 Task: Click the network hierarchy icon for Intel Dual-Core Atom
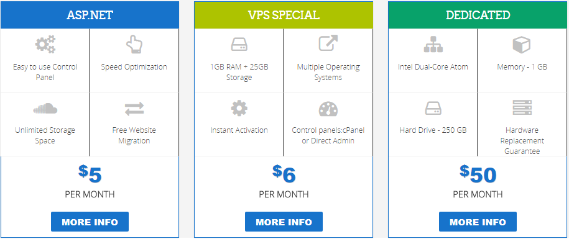433,45
